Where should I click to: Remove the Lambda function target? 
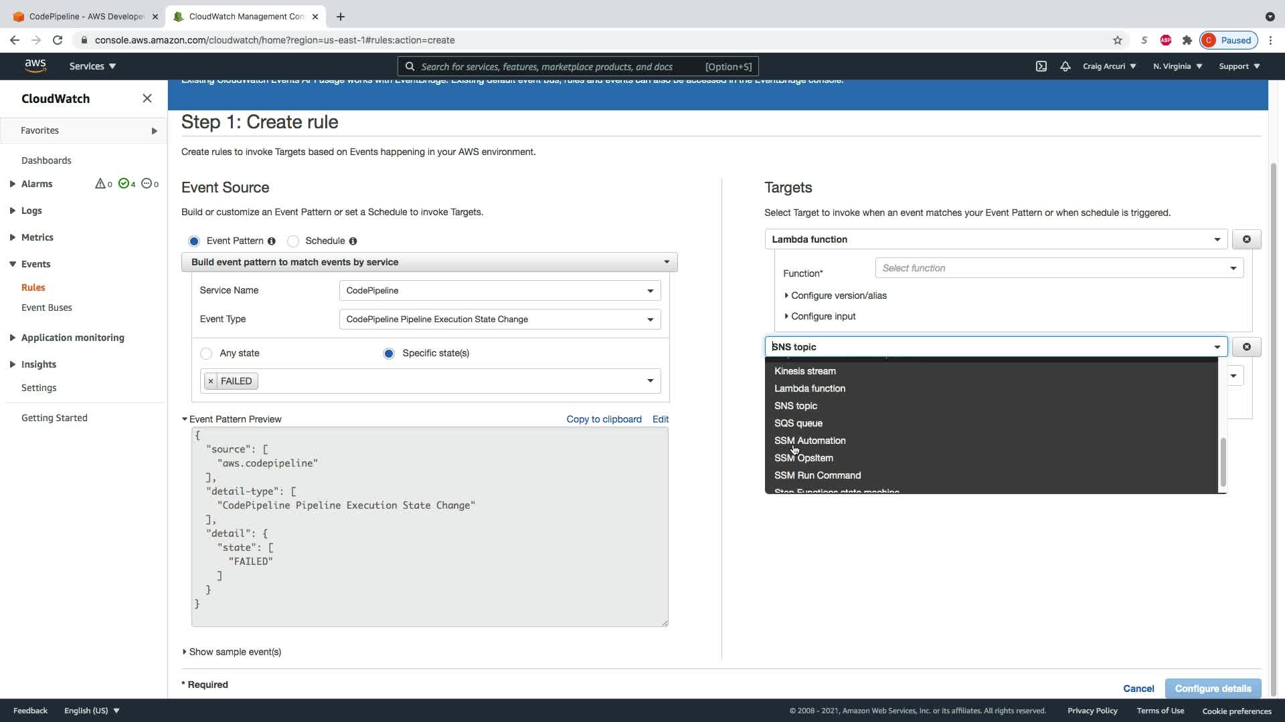pos(1246,239)
